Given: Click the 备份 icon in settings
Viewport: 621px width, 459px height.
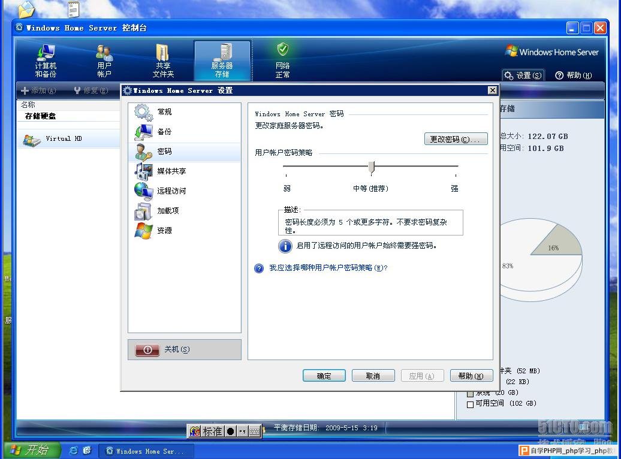Looking at the screenshot, I should point(143,132).
